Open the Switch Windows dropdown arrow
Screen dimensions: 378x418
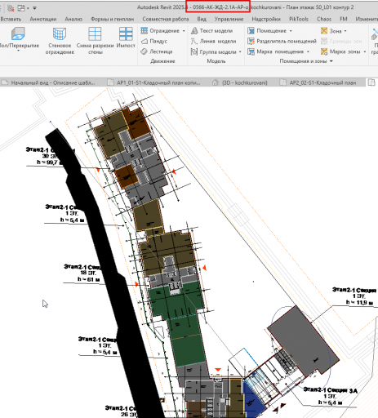point(28,8)
